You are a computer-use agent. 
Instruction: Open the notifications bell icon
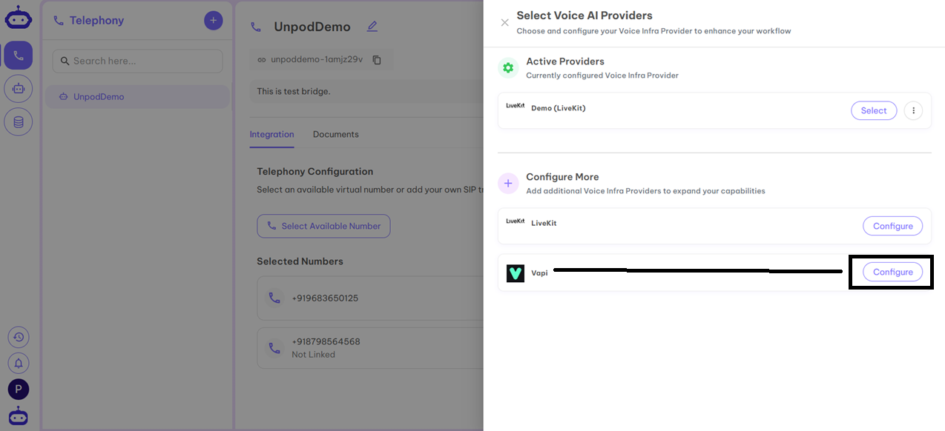19,363
